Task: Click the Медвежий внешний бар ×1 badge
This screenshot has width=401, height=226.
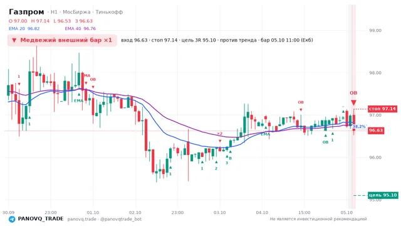Action: [62, 40]
